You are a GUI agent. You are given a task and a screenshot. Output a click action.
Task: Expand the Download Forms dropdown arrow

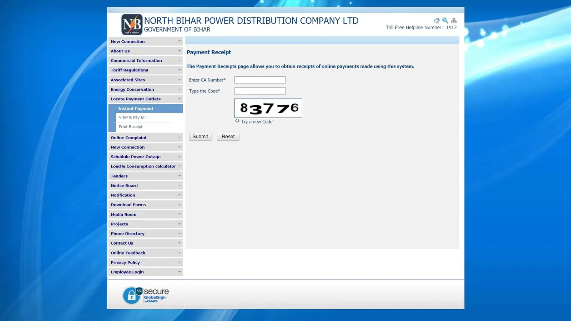pyautogui.click(x=179, y=205)
